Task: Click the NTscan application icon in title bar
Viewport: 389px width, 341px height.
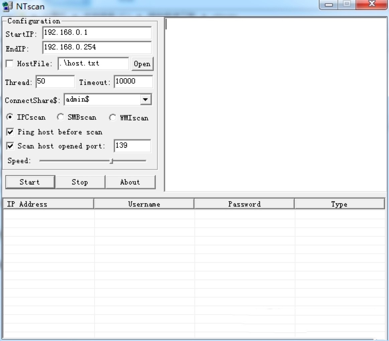Action: (x=5, y=6)
